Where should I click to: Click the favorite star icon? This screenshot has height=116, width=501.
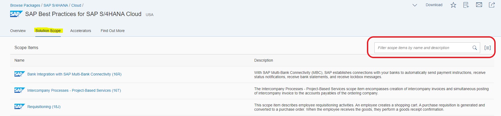pyautogui.click(x=453, y=5)
